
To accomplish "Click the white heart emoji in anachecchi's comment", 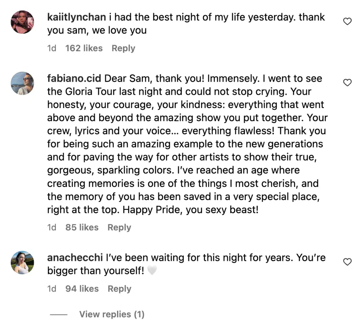I will tap(152, 271).
